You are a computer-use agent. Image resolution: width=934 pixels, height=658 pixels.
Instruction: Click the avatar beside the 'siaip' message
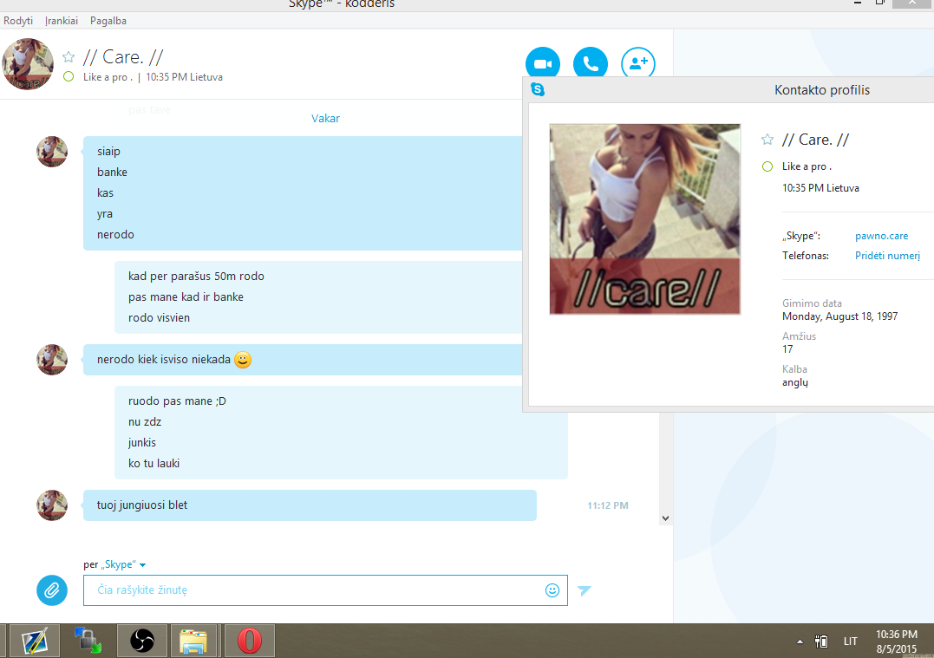point(52,152)
